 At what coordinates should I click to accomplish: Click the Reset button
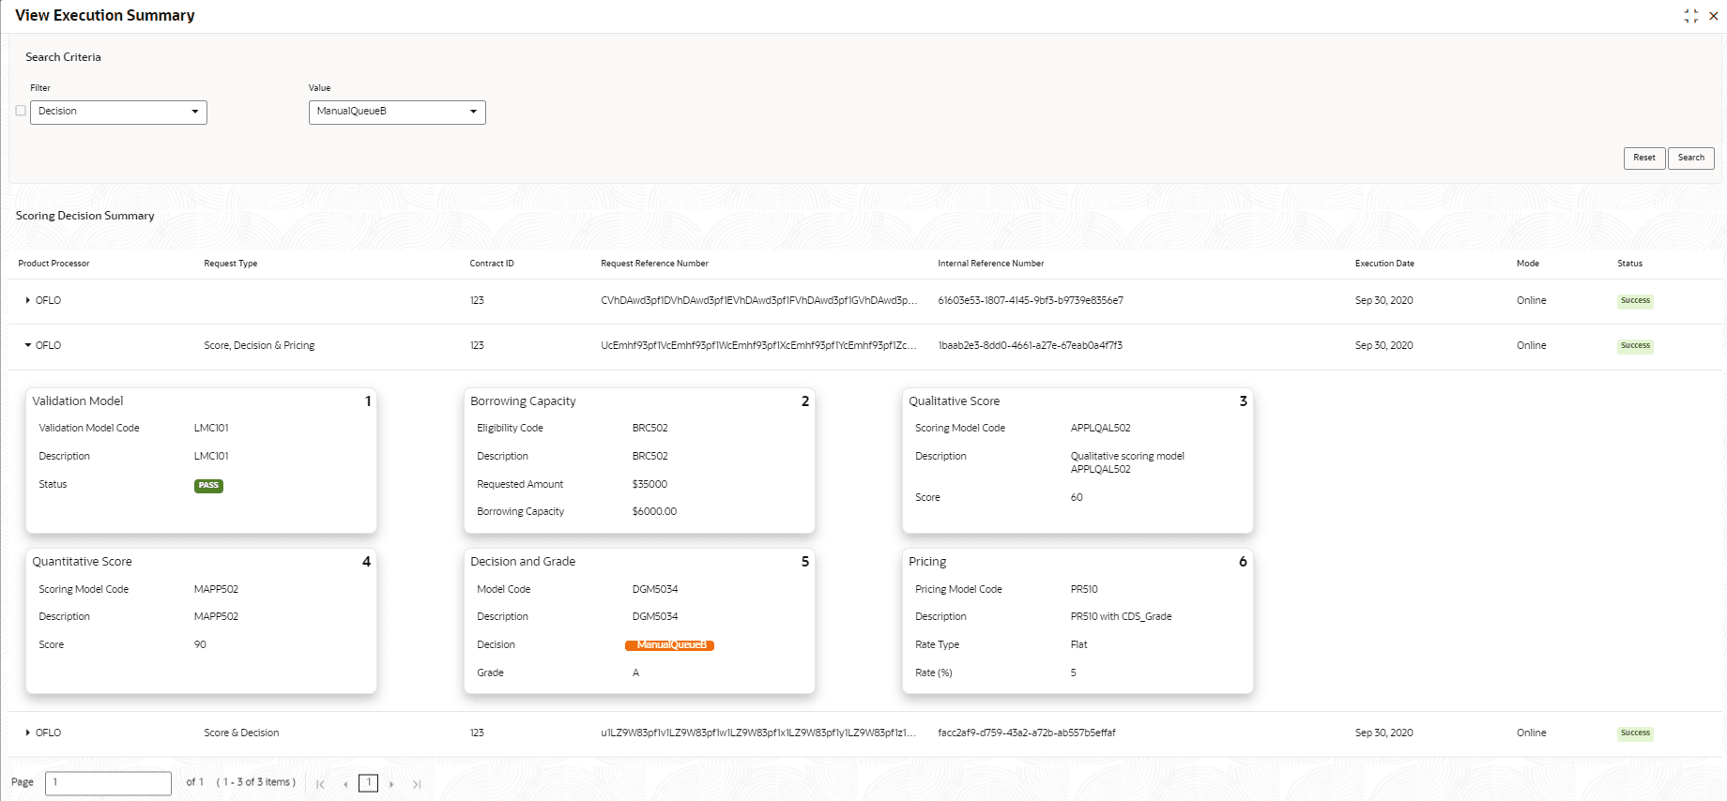[1644, 158]
